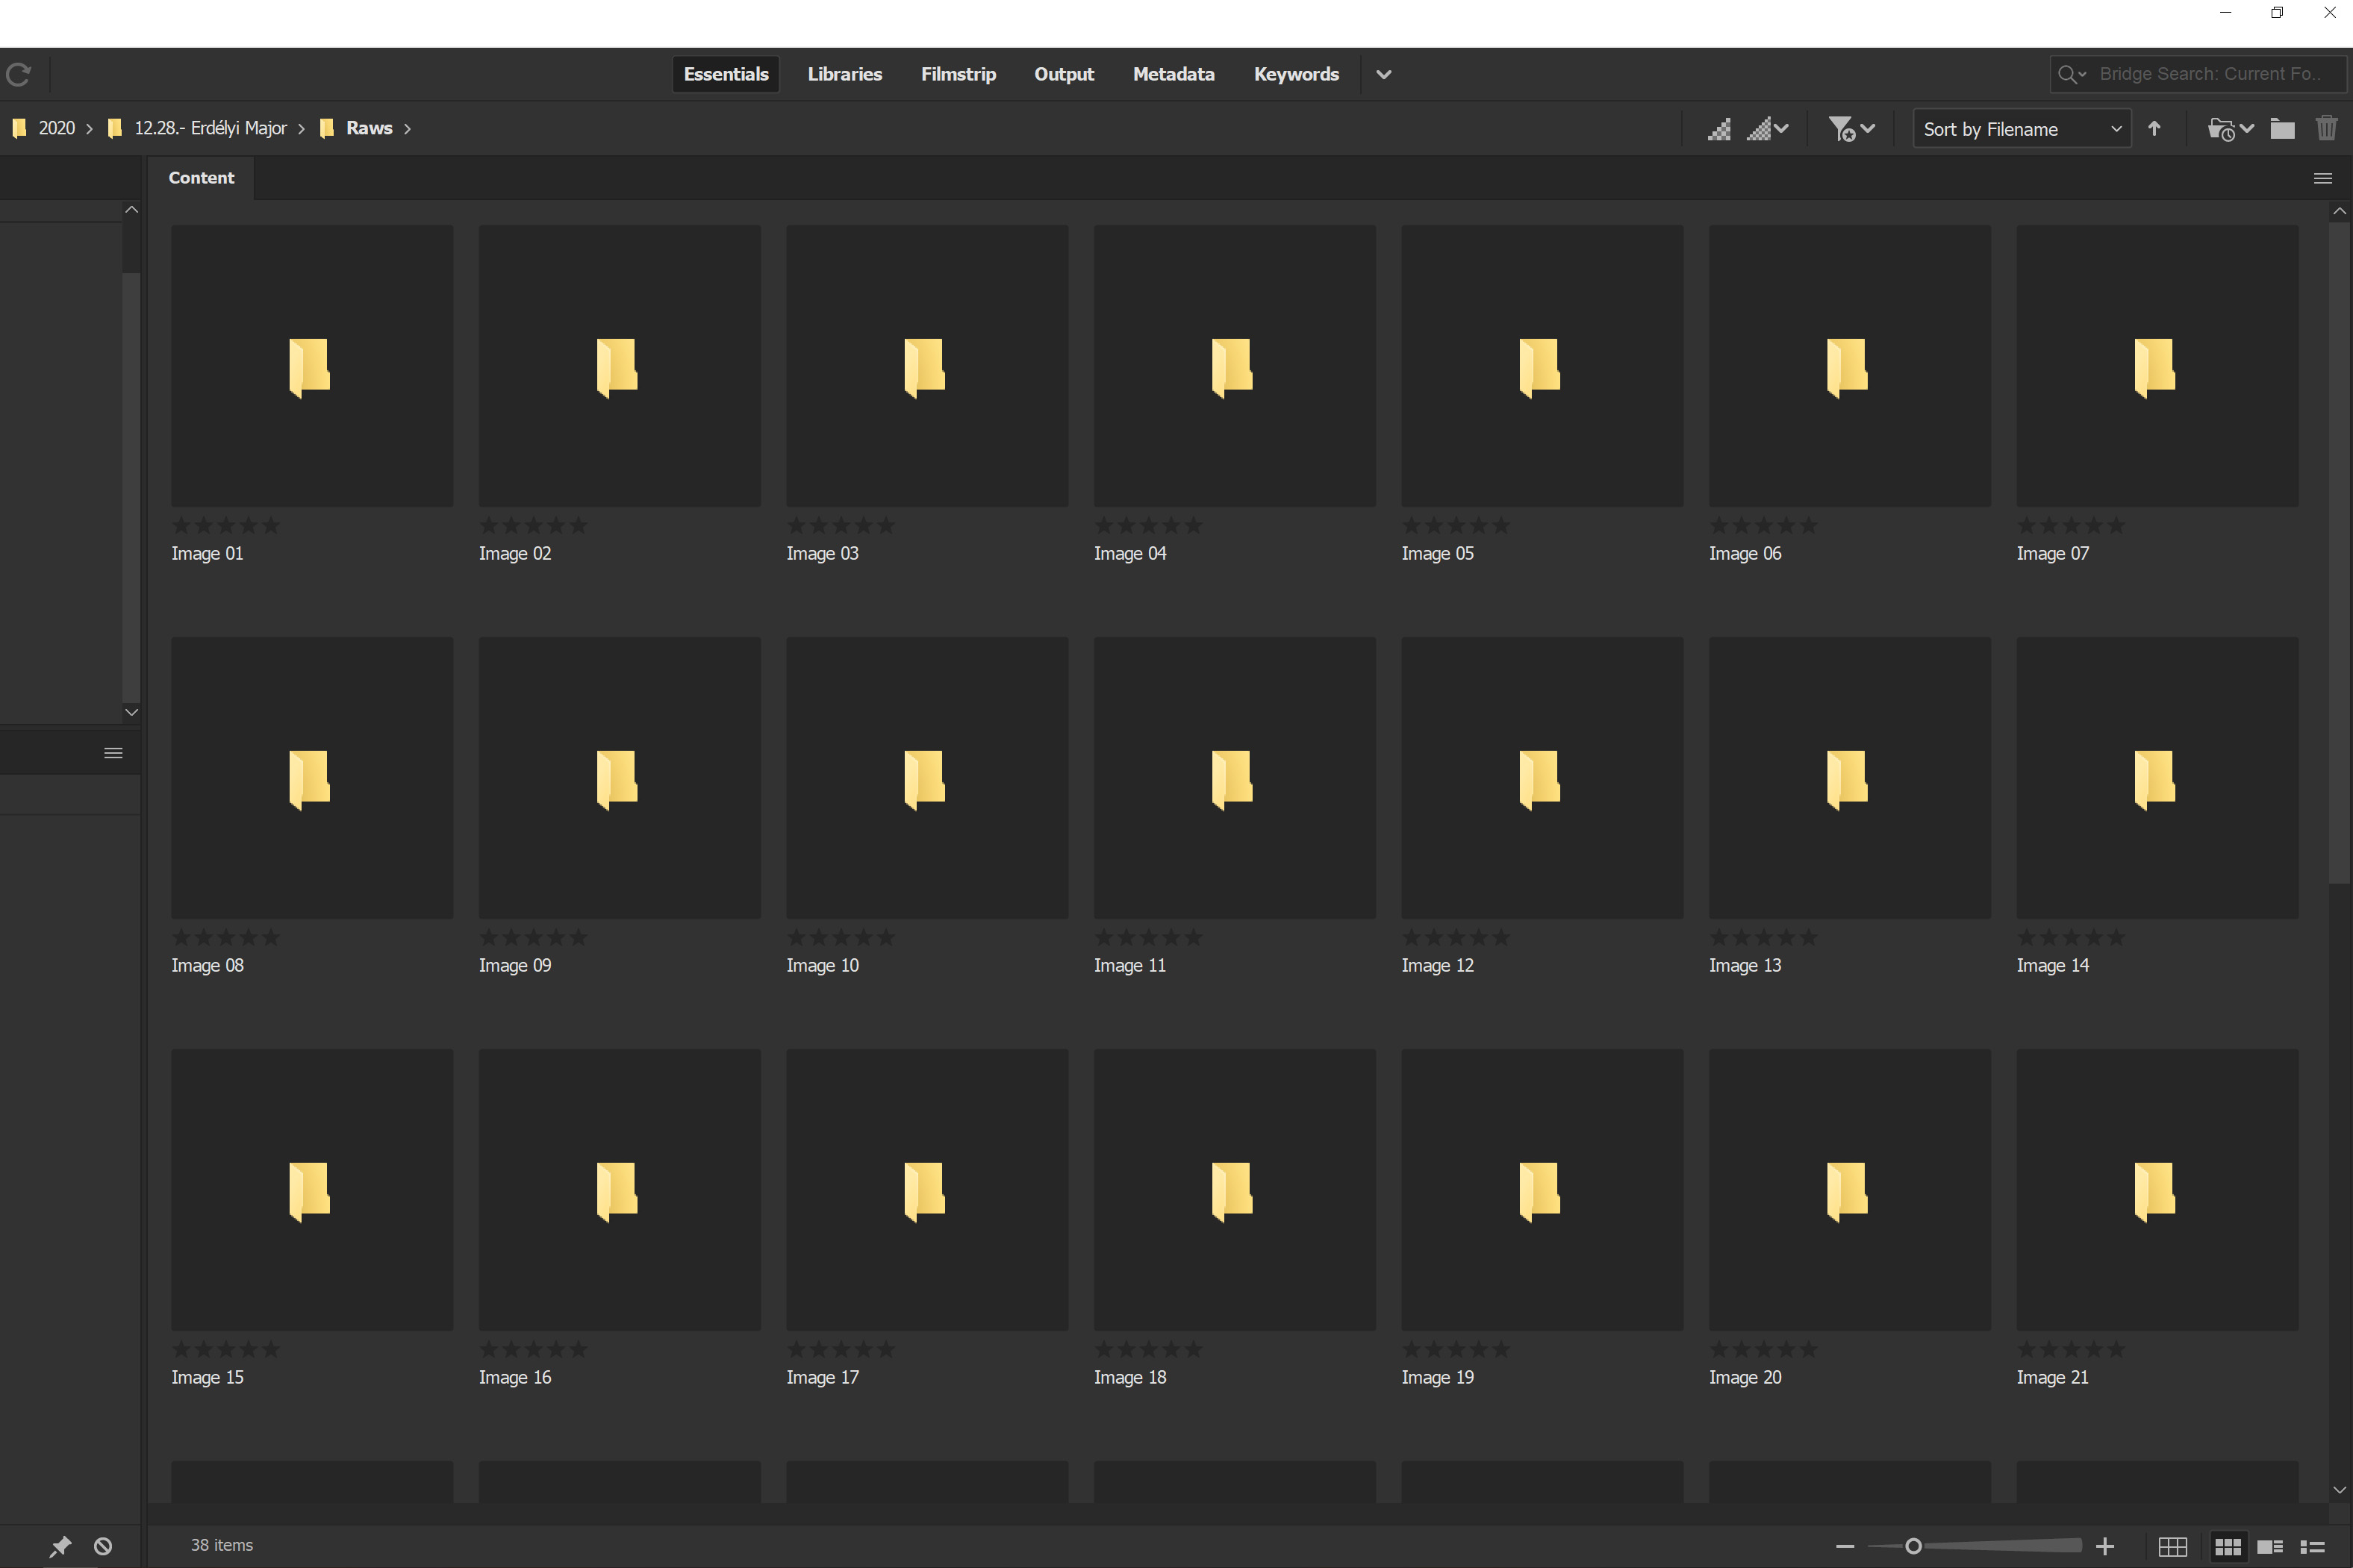Click the 2020 breadcrumb folder
Screen dimensions: 2353x1568
pyautogui.click(x=56, y=128)
